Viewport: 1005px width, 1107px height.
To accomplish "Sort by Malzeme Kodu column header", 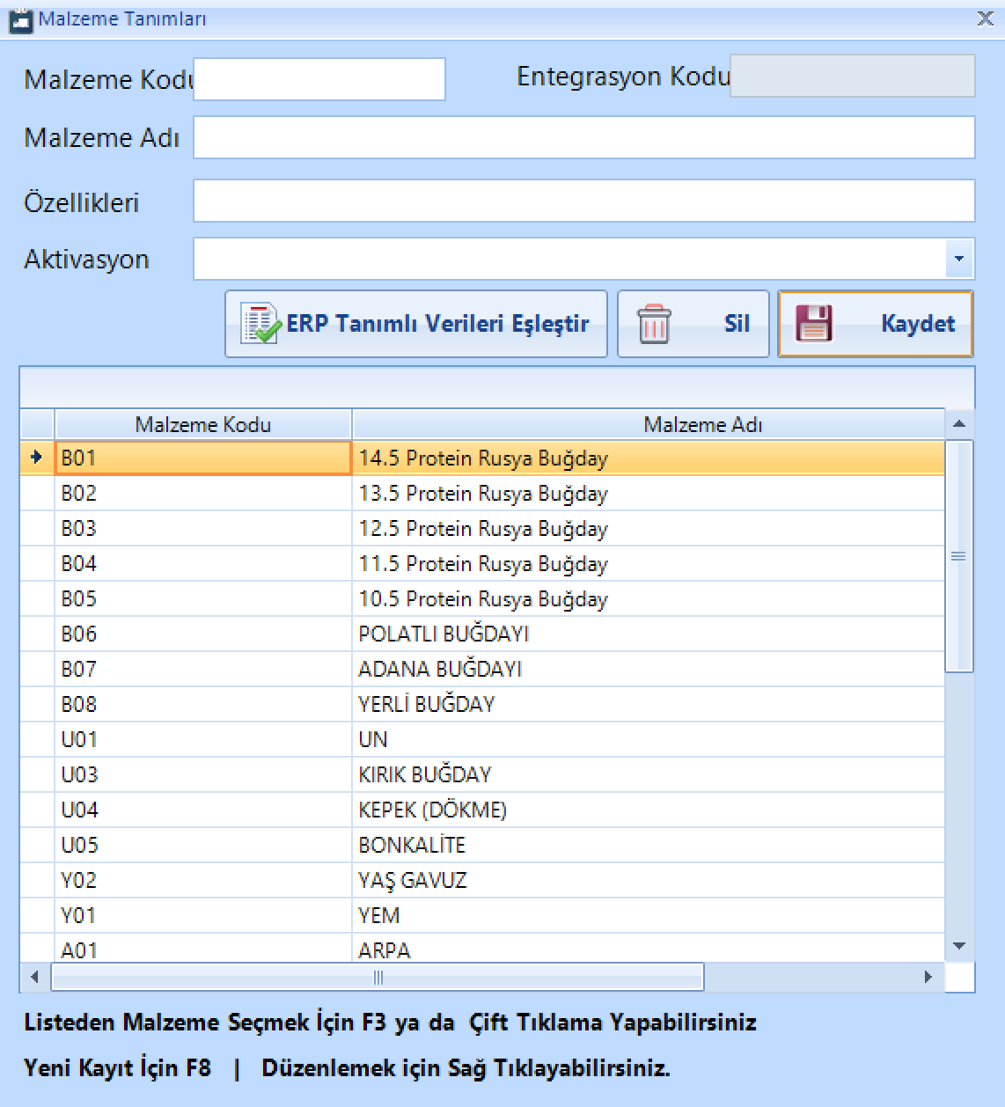I will [x=202, y=425].
